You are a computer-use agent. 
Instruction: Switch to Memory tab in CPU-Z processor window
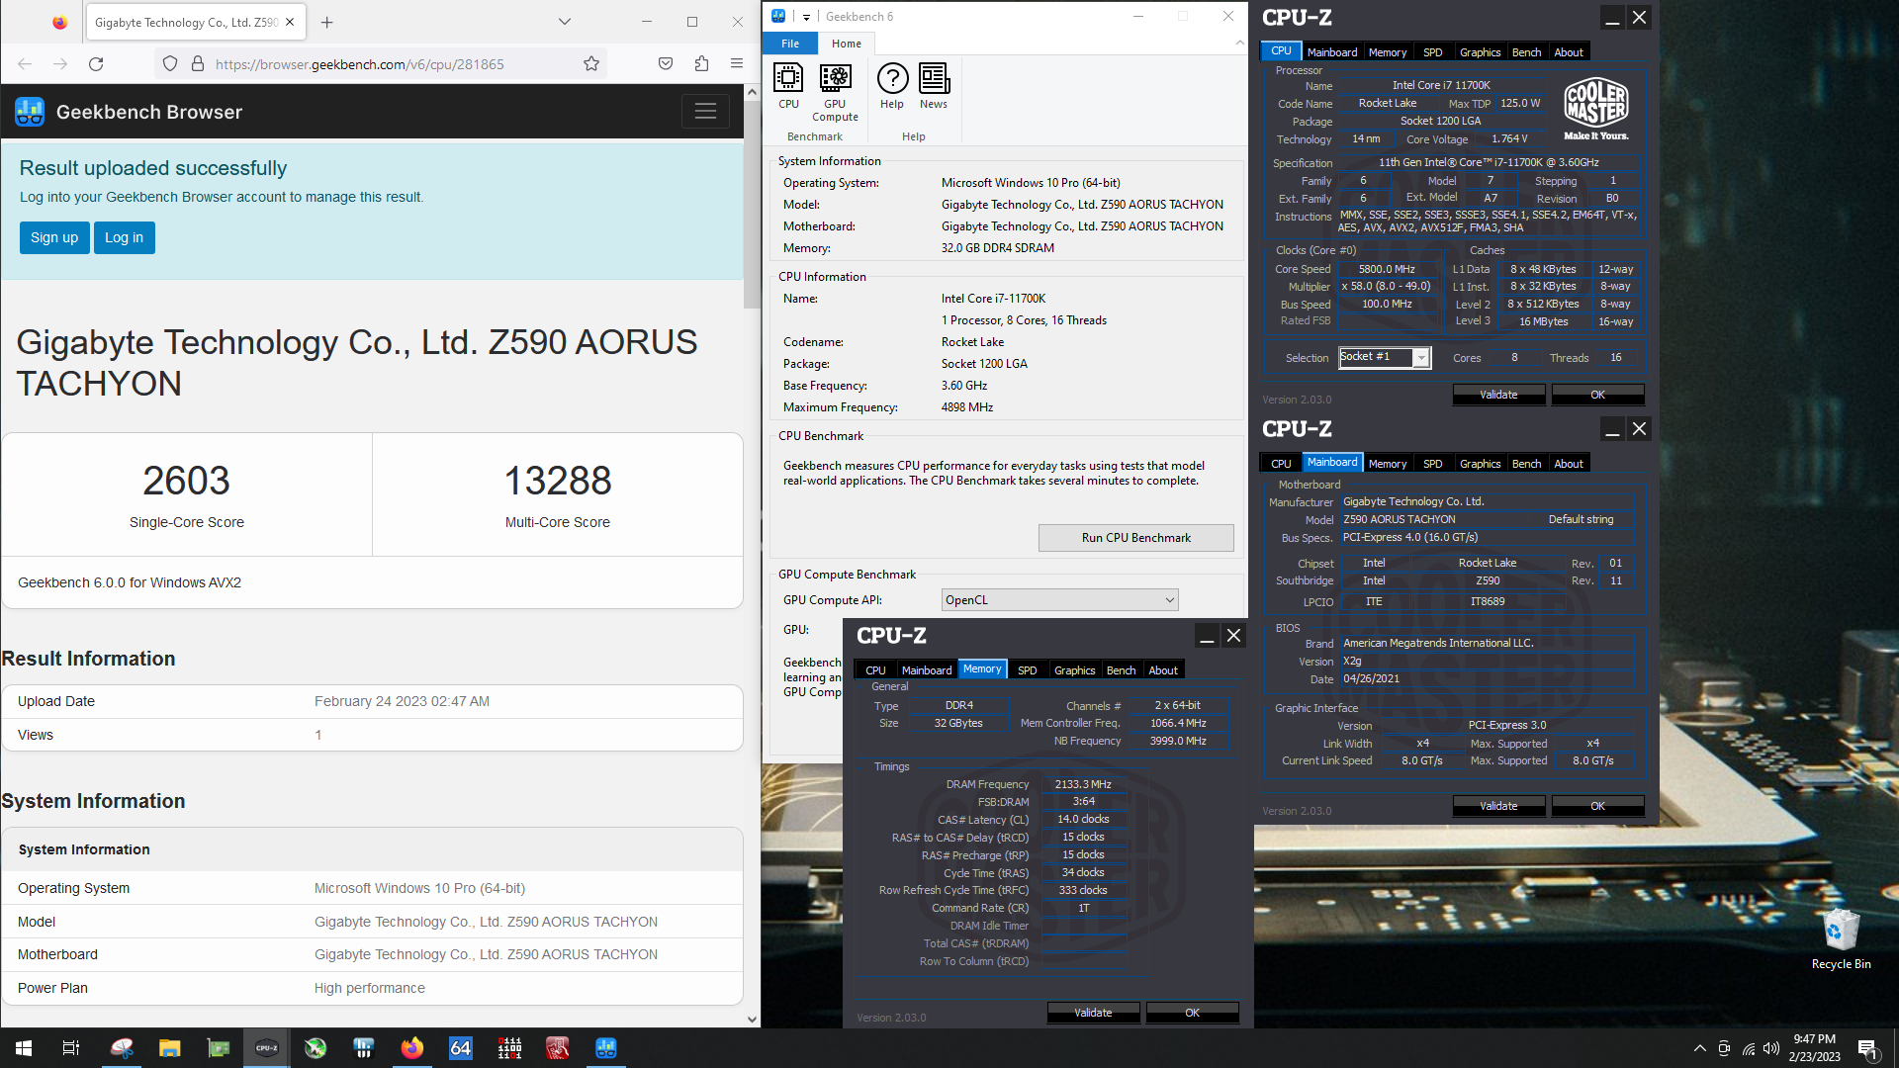coord(1388,52)
